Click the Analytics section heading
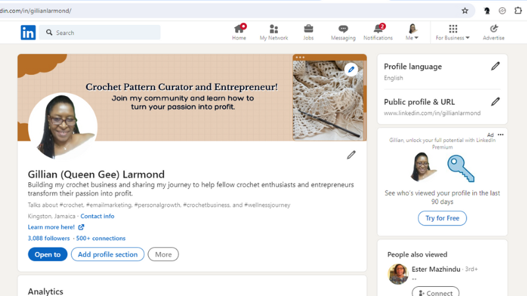 click(45, 291)
